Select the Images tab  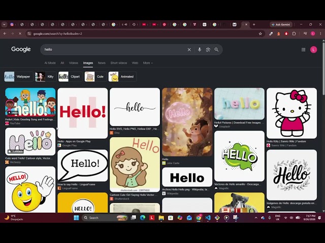[88, 63]
